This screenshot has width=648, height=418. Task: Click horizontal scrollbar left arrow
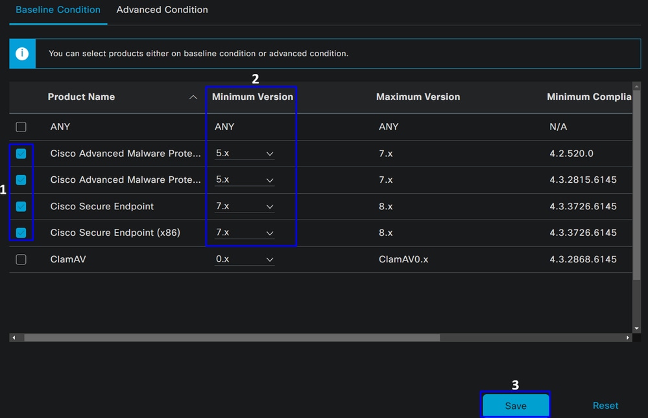tap(14, 338)
